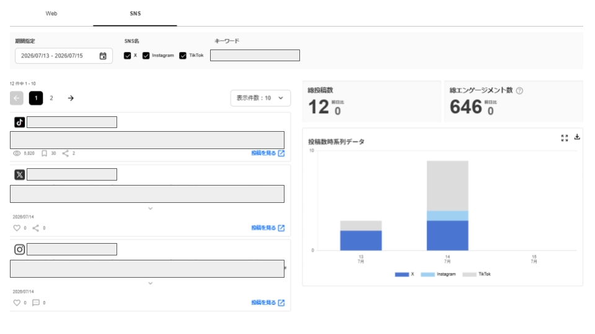Click the X logo icon on second post

pos(20,174)
